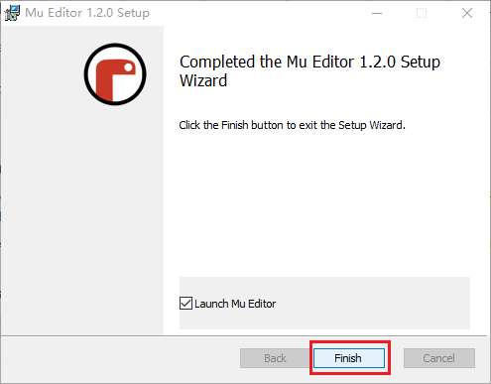The height and width of the screenshot is (384, 491).
Task: Click the Finish button
Action: pyautogui.click(x=349, y=358)
